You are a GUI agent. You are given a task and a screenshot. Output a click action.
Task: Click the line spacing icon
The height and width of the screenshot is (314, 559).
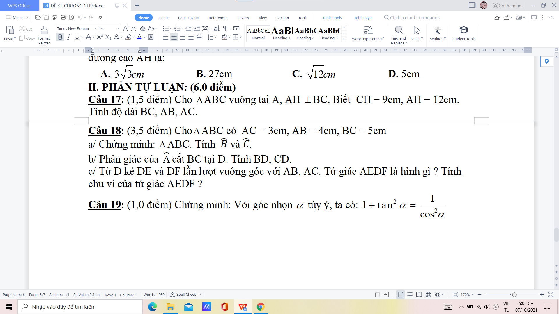click(210, 37)
